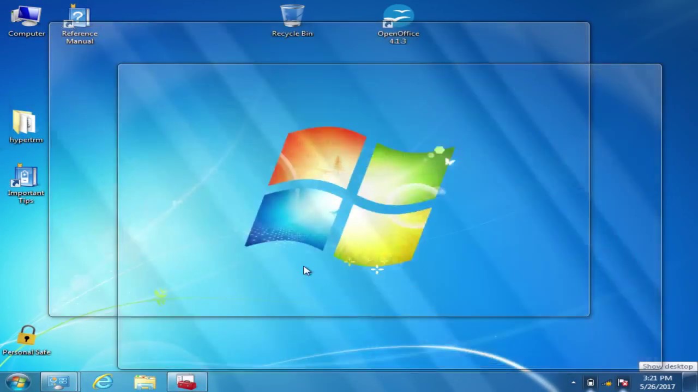Open Action Center flag tray icon
Image resolution: width=698 pixels, height=392 pixels.
(x=623, y=383)
